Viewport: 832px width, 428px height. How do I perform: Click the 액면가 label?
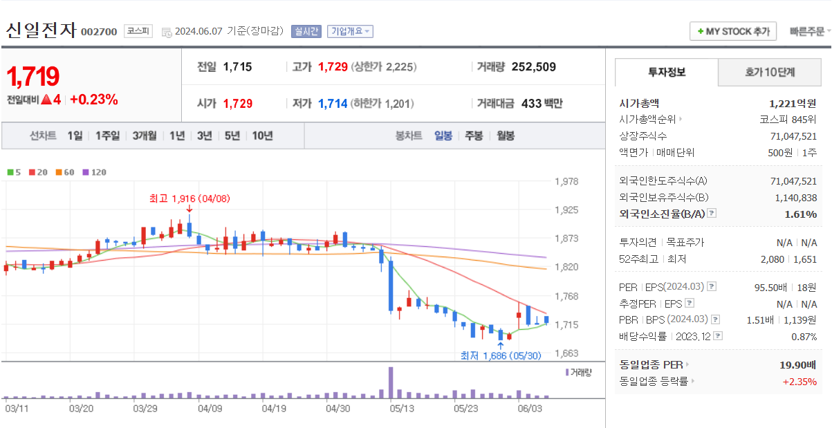(632, 153)
